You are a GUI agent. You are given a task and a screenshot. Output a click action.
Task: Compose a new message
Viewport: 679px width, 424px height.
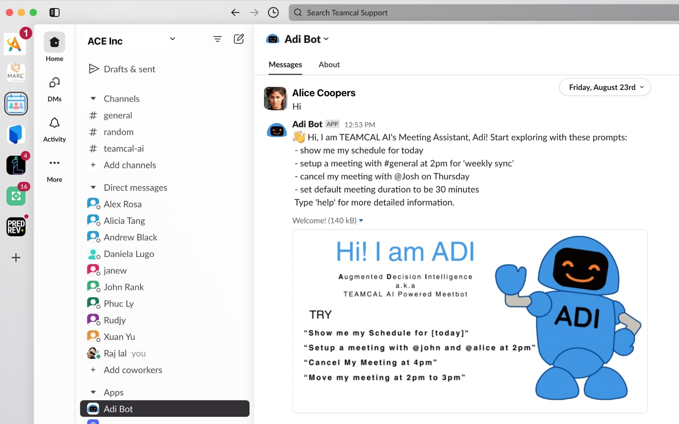point(239,39)
